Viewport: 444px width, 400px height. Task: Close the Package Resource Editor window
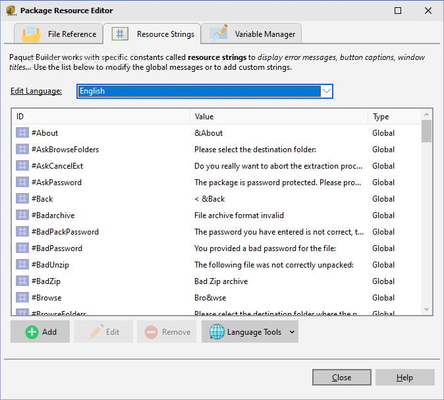click(x=428, y=11)
